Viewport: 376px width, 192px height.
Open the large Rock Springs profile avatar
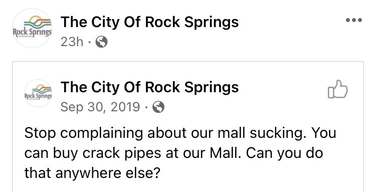pyautogui.click(x=32, y=28)
